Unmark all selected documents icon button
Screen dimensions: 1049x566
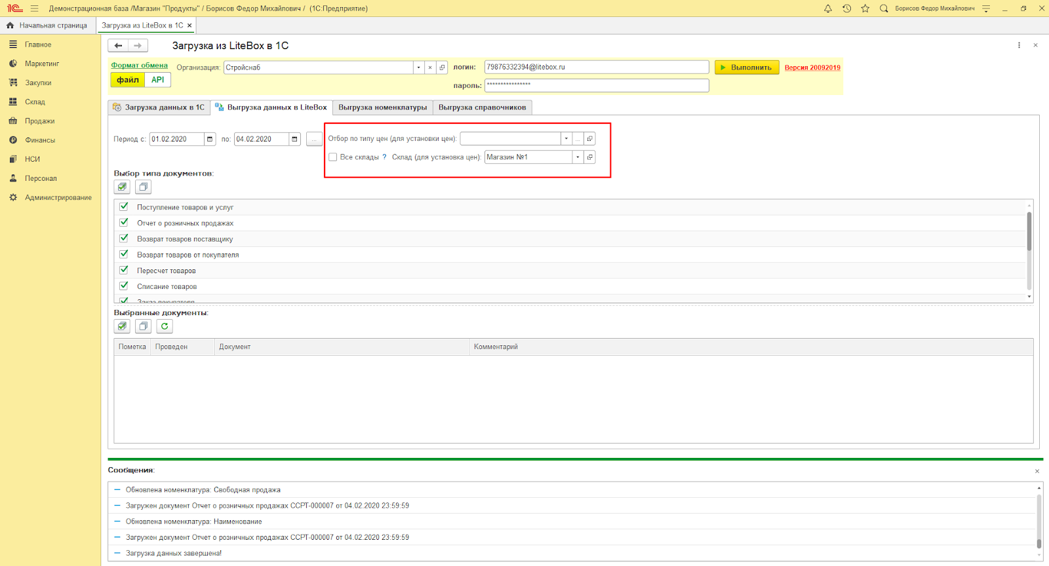coord(143,326)
